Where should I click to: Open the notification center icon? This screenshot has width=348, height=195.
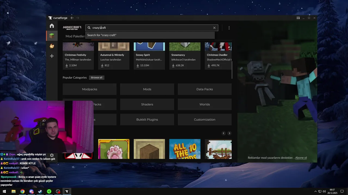342,191
